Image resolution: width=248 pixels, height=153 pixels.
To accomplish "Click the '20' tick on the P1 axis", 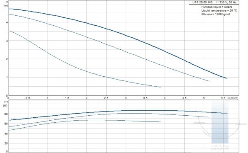I will point(6,143).
